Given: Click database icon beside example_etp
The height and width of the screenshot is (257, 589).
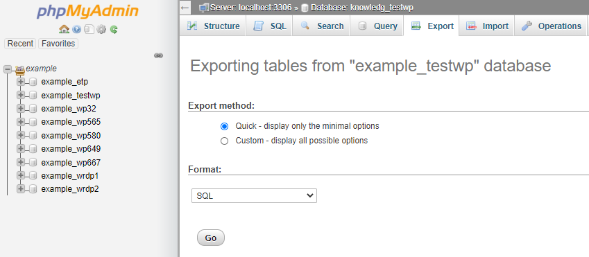Looking at the screenshot, I should [x=33, y=82].
